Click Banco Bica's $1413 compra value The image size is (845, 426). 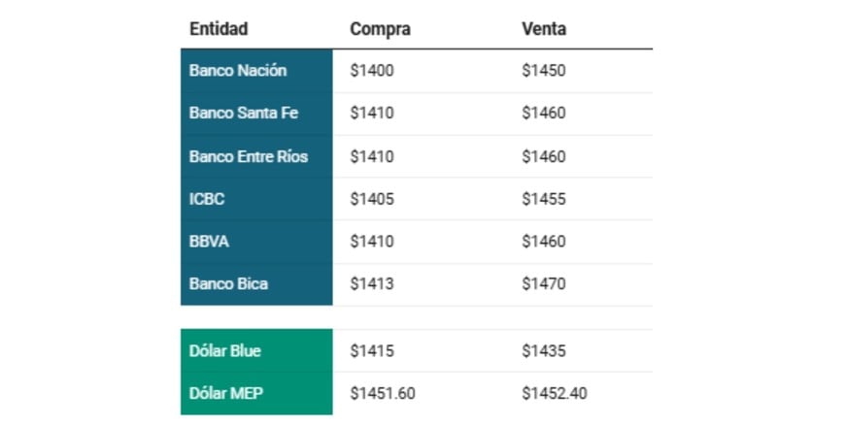pos(372,284)
